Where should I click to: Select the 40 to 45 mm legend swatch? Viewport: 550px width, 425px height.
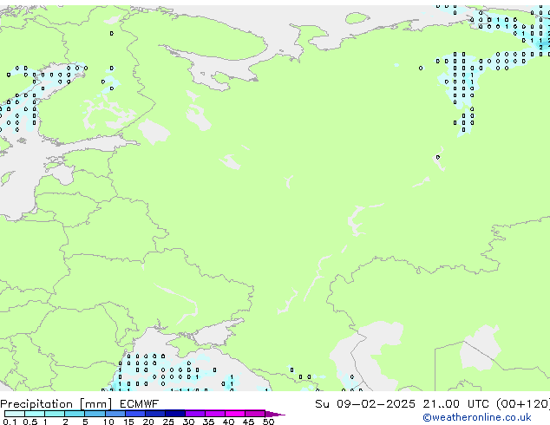[x=235, y=414]
